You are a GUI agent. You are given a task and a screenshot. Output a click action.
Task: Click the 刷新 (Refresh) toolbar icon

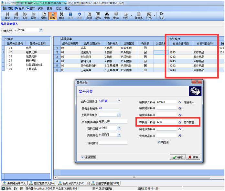(x=89, y=15)
